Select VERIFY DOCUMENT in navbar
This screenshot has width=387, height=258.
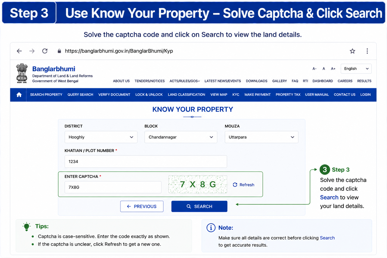pyautogui.click(x=114, y=94)
